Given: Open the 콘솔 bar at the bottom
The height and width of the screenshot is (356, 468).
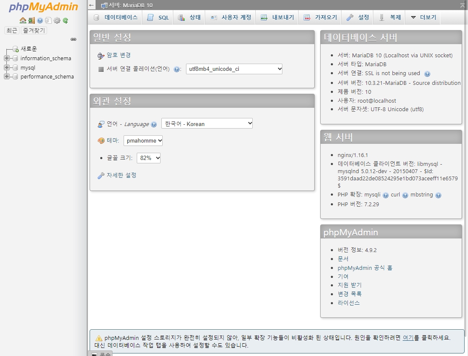Looking at the screenshot, I should pos(101,354).
